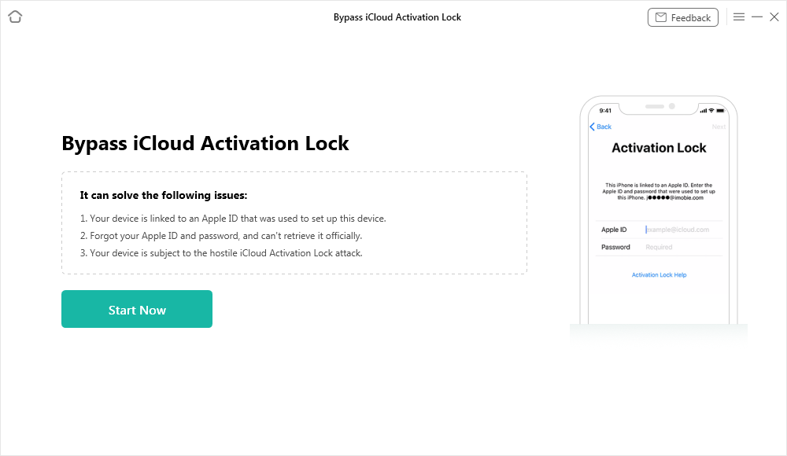Image resolution: width=787 pixels, height=456 pixels.
Task: Open the Activation Lock Help link
Action: pyautogui.click(x=659, y=274)
